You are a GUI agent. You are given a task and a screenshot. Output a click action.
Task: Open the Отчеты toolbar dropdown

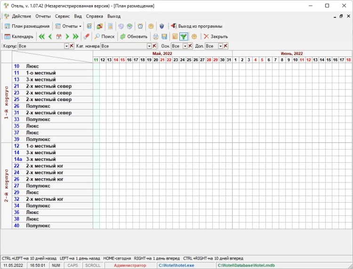[68, 26]
